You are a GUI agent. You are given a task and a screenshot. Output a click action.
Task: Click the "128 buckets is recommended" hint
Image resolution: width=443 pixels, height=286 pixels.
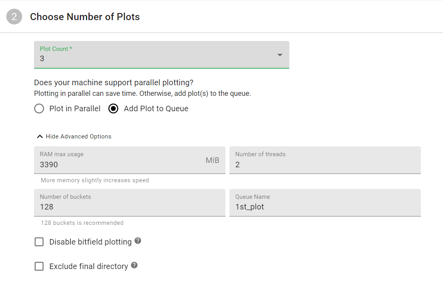[x=82, y=223]
